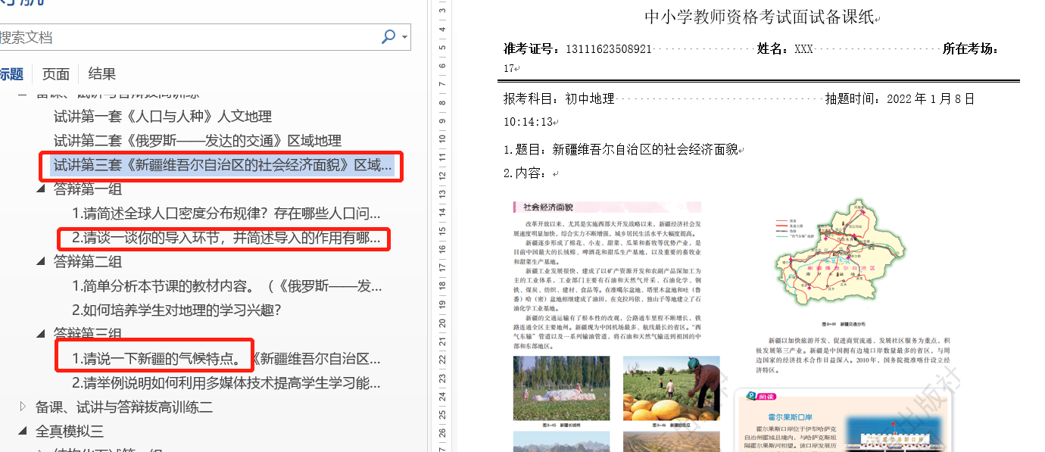The height and width of the screenshot is (452, 1045).
Task: Switch to the 结果 tab
Action: pos(102,74)
